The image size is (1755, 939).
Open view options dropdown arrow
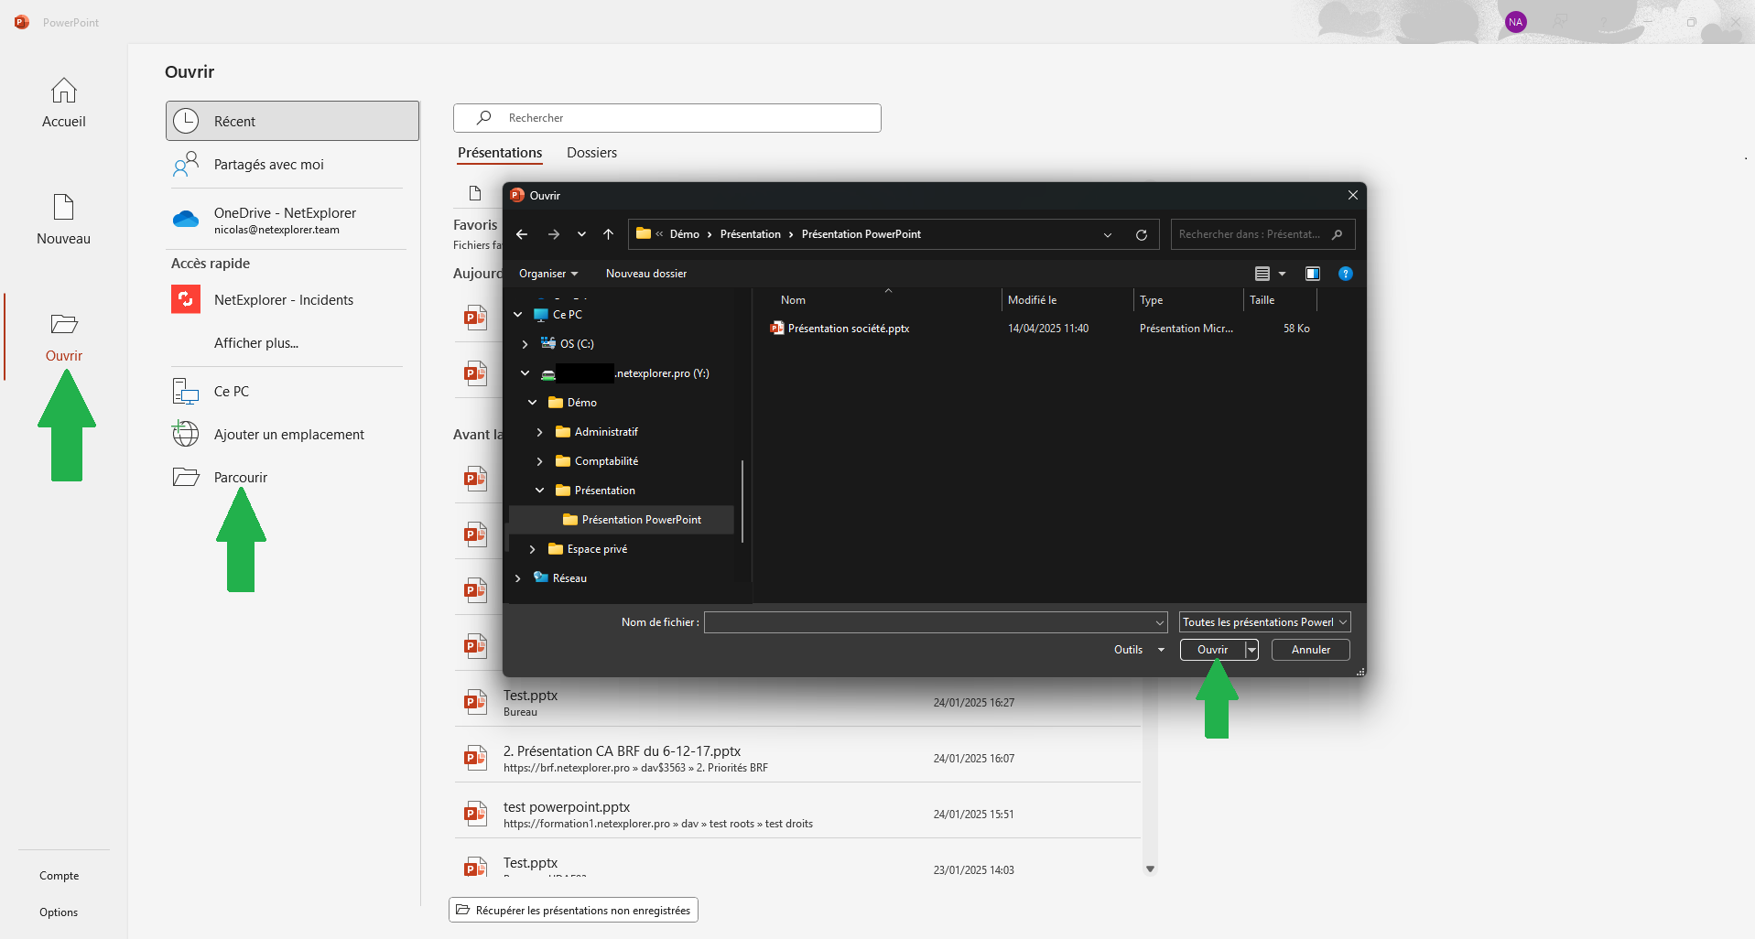point(1282,274)
